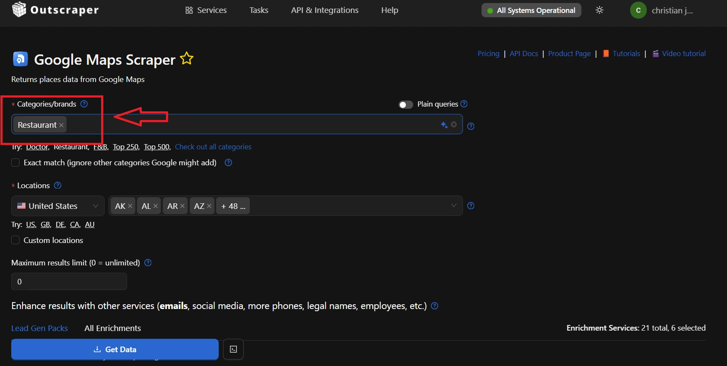
Task: Expand the + 48 more states tag
Action: pos(233,206)
